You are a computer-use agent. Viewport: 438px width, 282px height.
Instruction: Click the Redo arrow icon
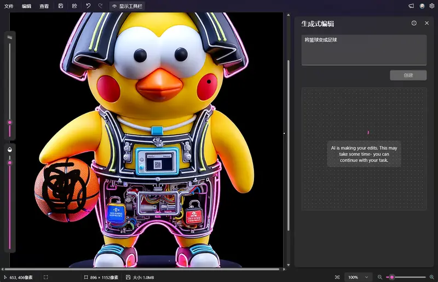coord(100,6)
